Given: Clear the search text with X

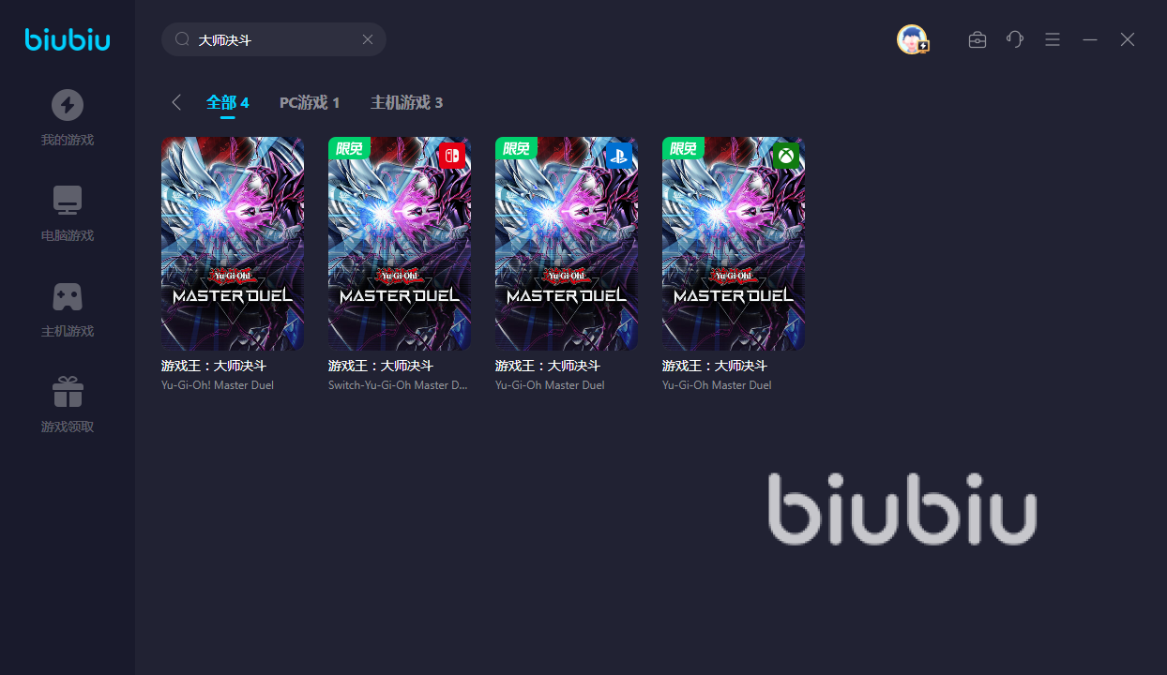Looking at the screenshot, I should pos(368,39).
